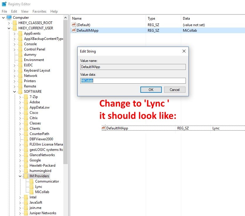Open the Favorites menu
Image resolution: width=245 pixels, height=216 pixels.
pyautogui.click(x=39, y=11)
